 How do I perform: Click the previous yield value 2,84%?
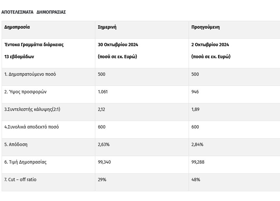coord(197,144)
